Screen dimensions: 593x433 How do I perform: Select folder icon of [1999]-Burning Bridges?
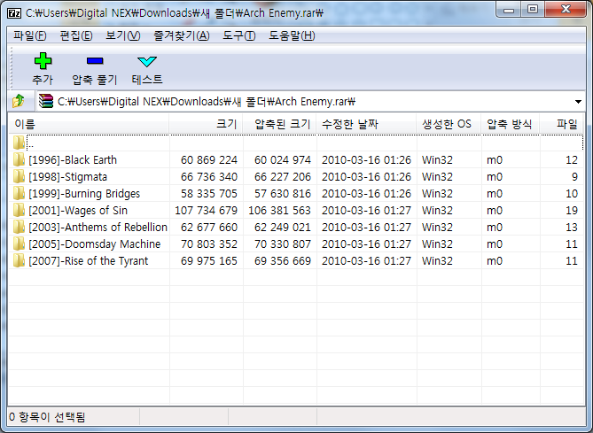coord(19,193)
